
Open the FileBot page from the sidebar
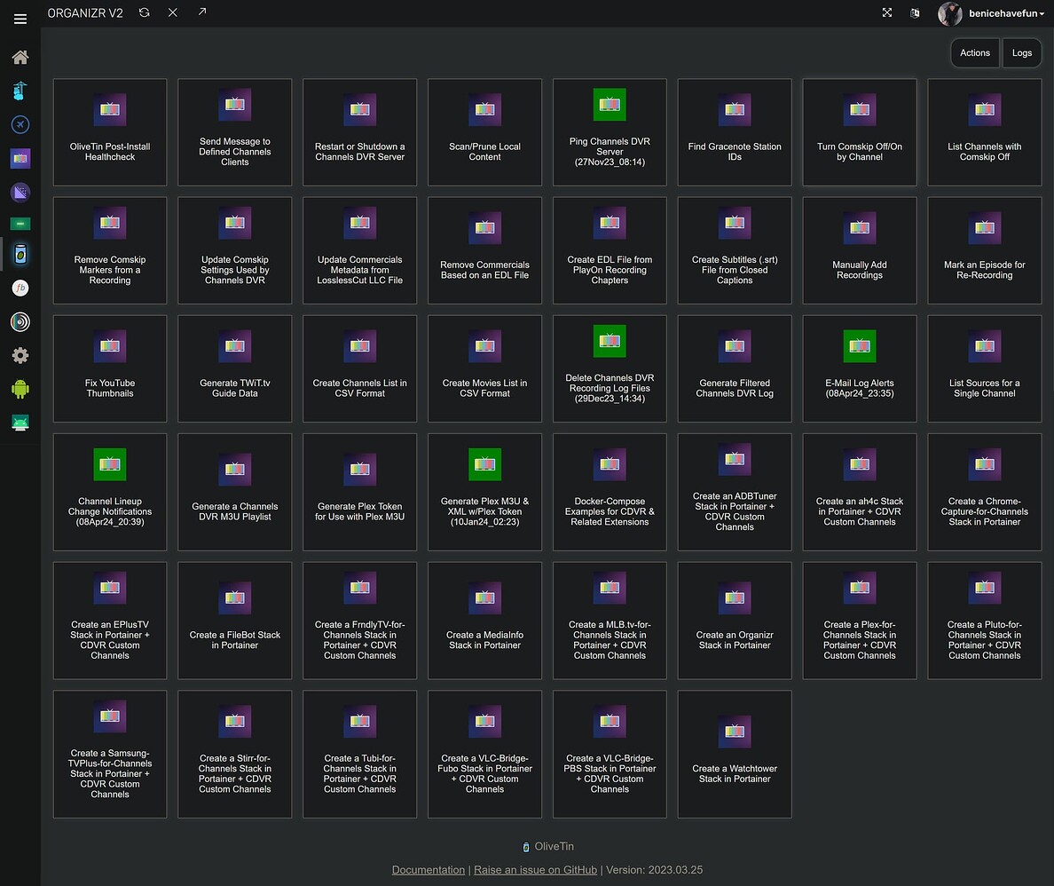(x=20, y=288)
